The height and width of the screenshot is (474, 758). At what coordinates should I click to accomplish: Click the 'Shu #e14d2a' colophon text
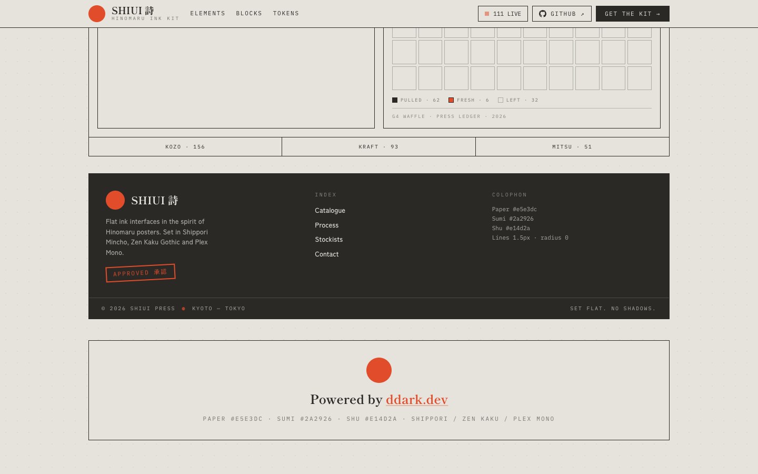(511, 229)
